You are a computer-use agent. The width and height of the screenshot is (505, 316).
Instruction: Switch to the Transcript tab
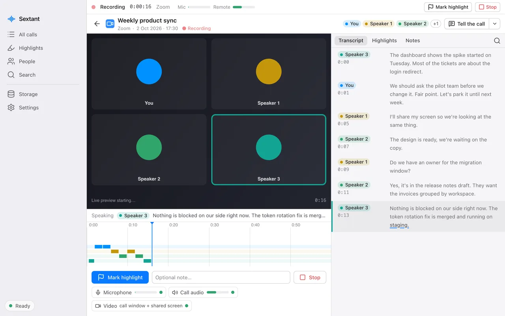click(351, 41)
